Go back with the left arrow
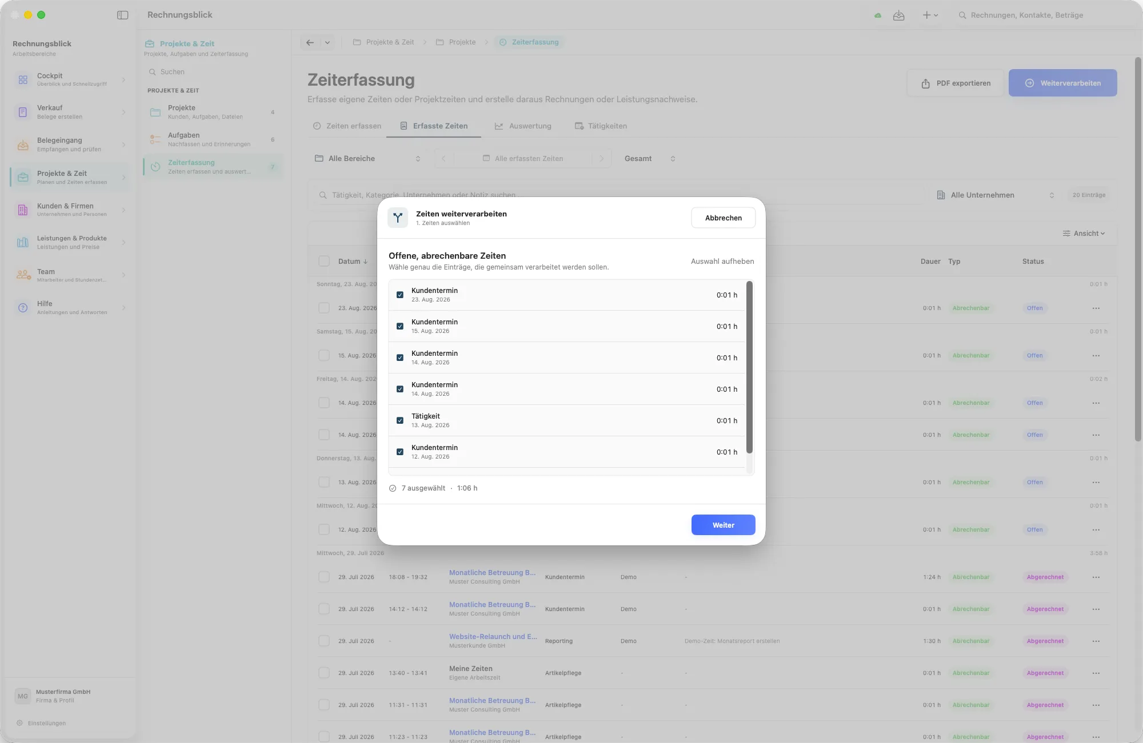This screenshot has width=1143, height=743. point(310,42)
